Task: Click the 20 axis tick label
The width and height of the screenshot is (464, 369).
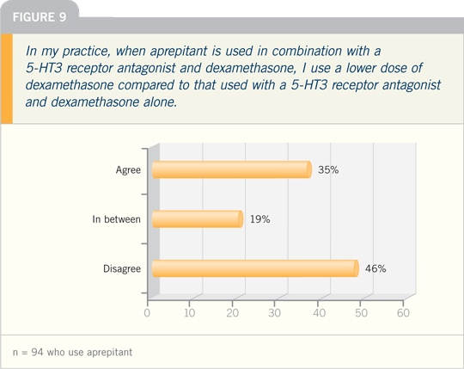Action: pos(232,313)
